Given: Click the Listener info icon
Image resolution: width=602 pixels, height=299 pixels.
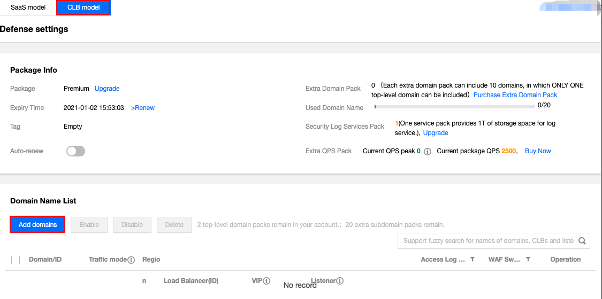Looking at the screenshot, I should tap(339, 281).
